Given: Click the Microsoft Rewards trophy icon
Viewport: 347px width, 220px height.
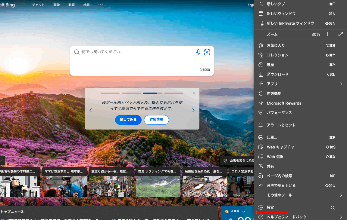Looking at the screenshot, I should click(x=261, y=103).
